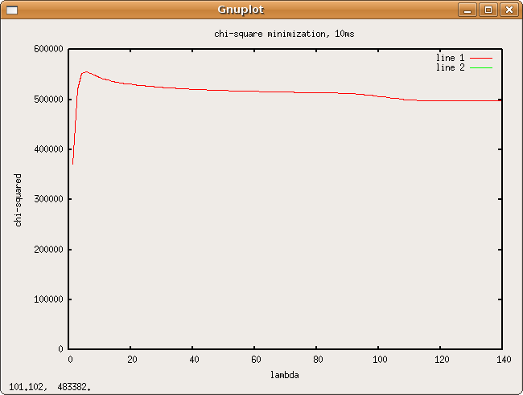Viewport: 523px width, 395px height.
Task: Toggle visibility via 'line 2' legend text
Action: (450, 67)
